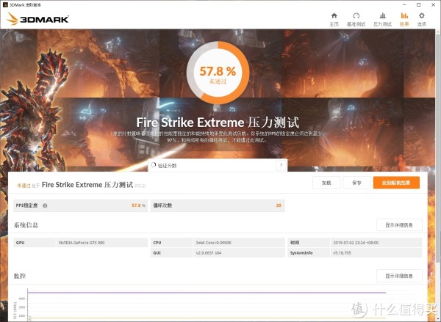Show detailed info for 系统信息 section
Viewport: 441px width, 322px height.
click(x=399, y=225)
